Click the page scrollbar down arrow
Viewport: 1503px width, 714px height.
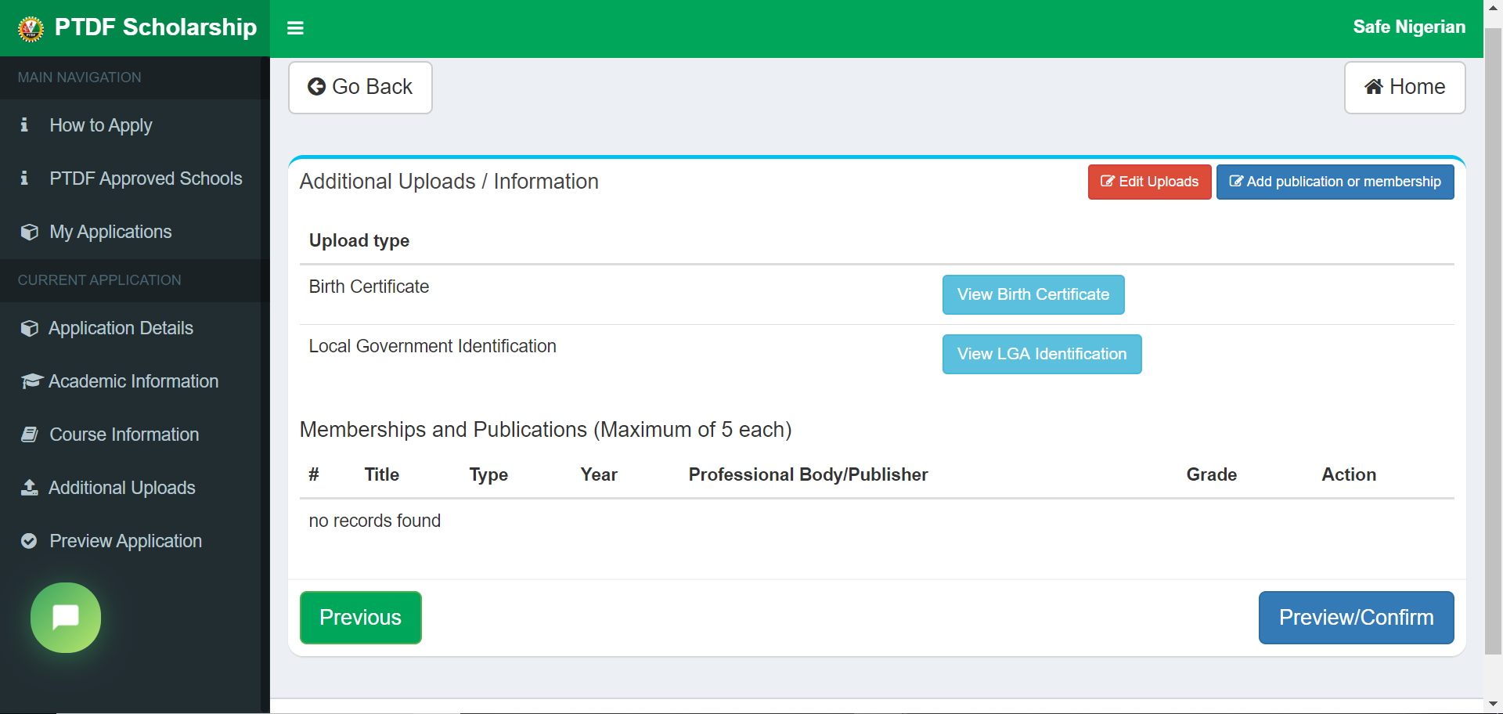(1493, 704)
